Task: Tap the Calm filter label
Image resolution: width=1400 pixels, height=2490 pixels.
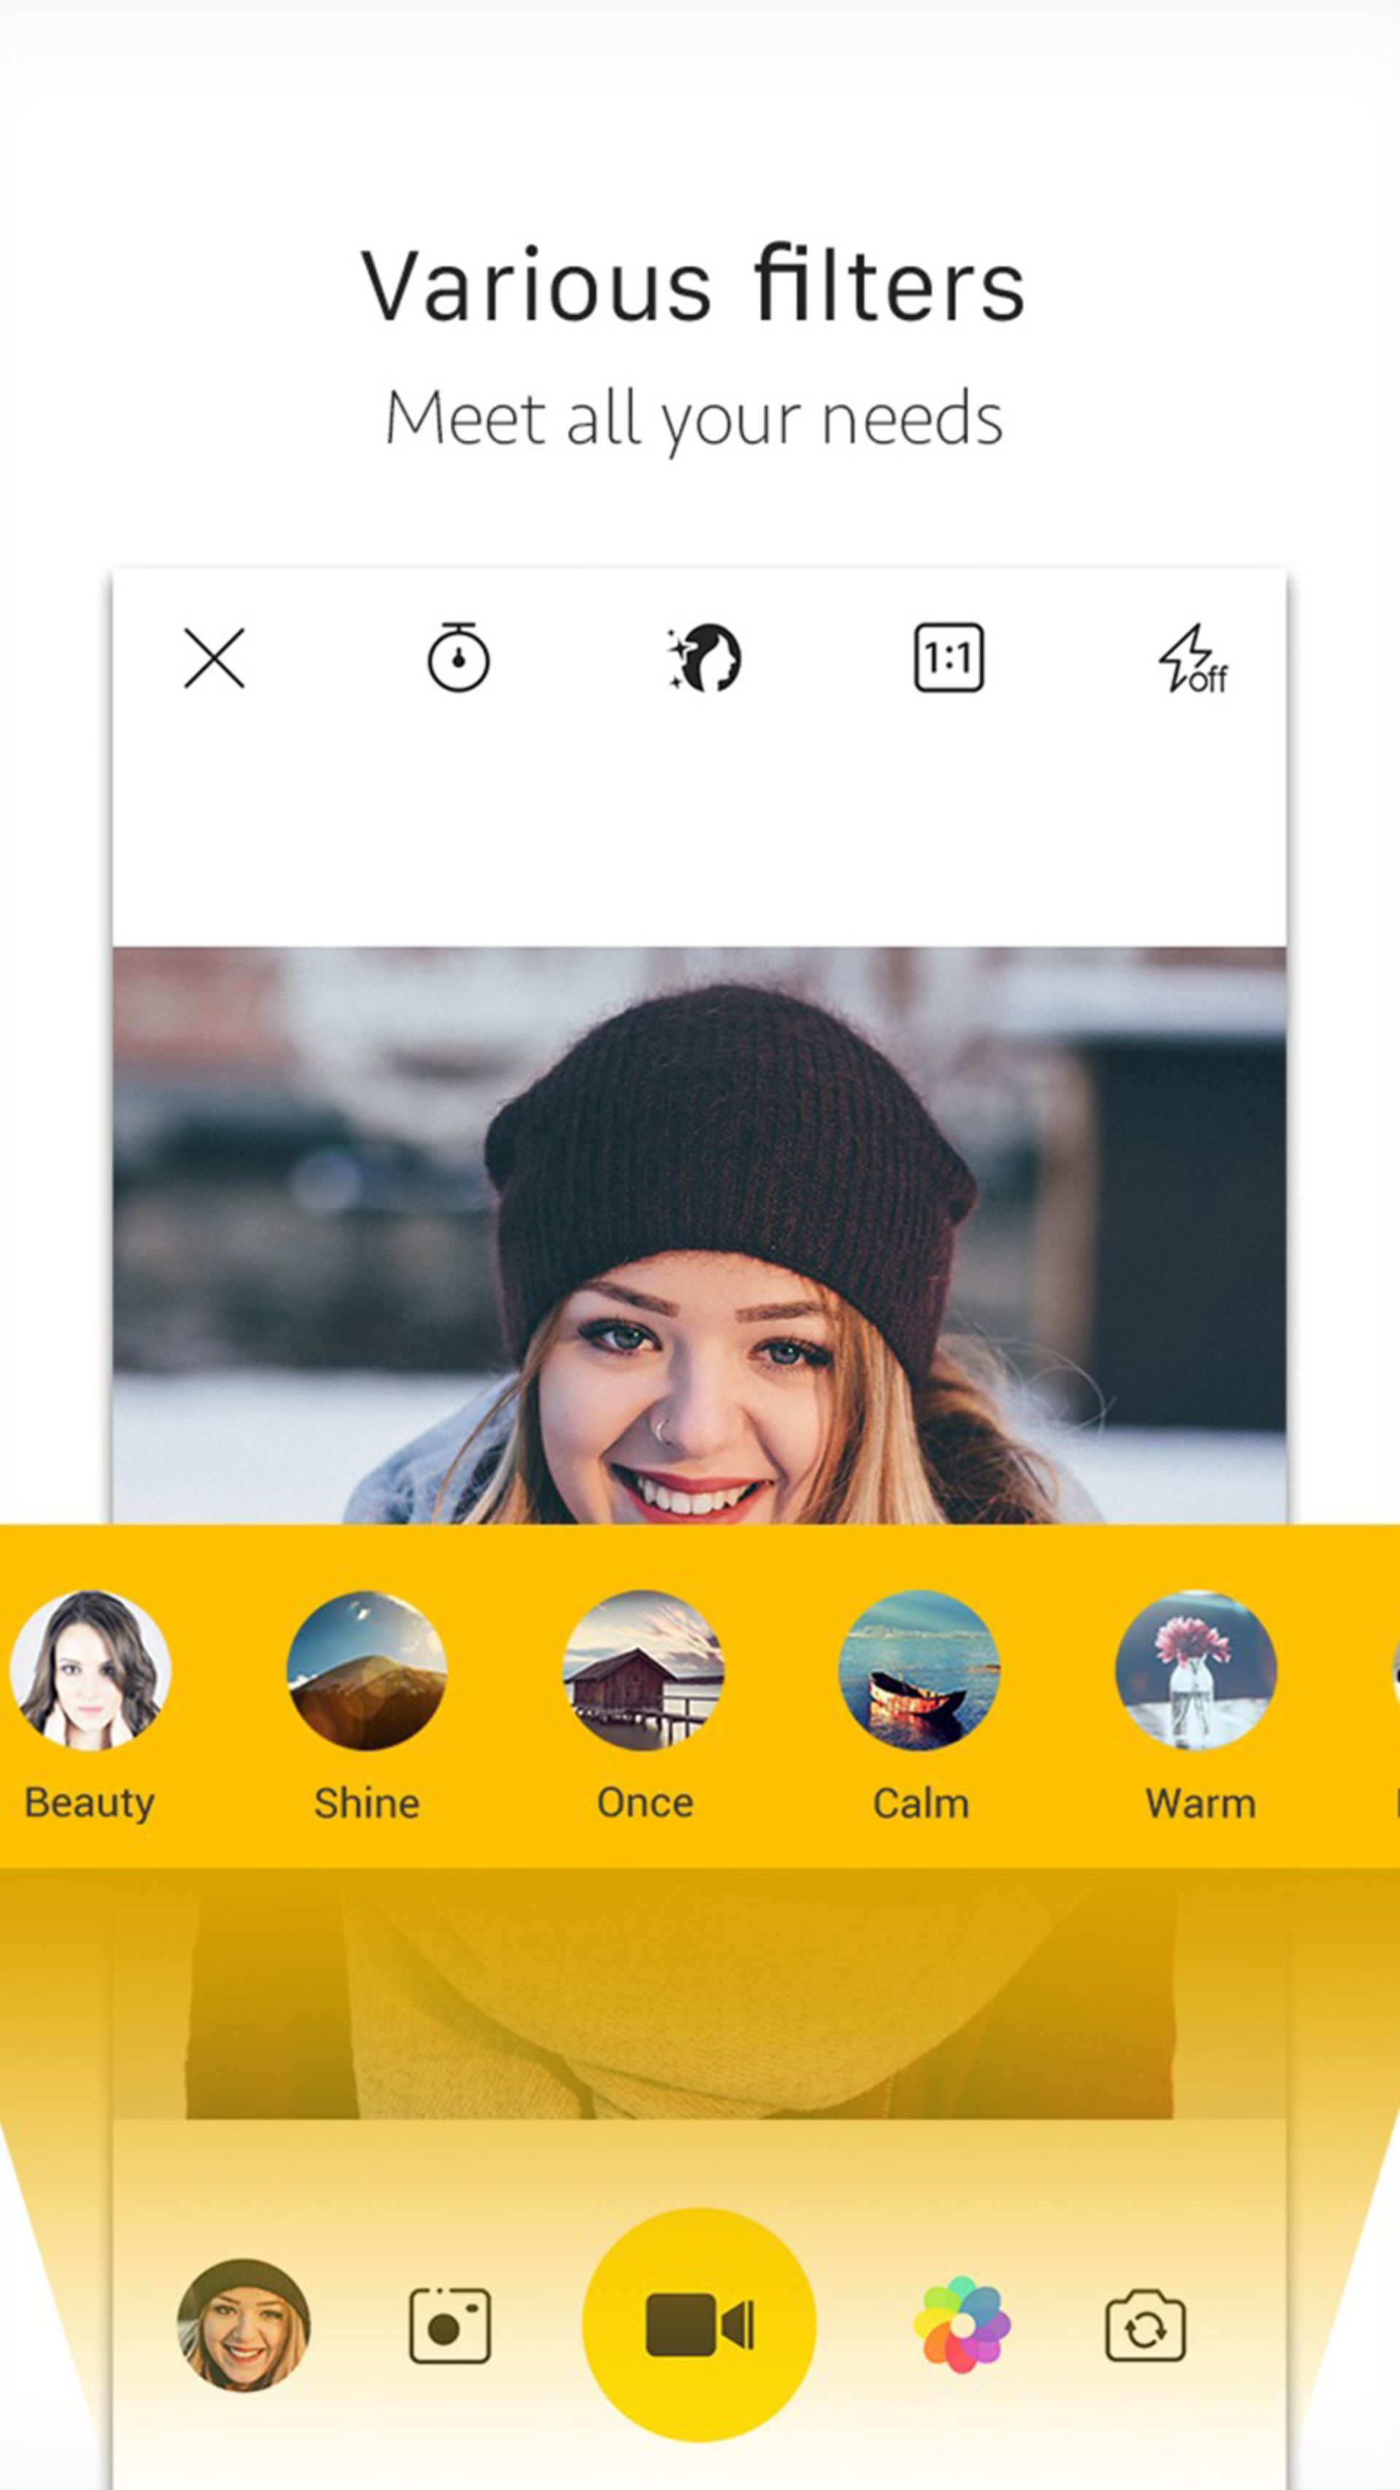Action: pos(921,1803)
